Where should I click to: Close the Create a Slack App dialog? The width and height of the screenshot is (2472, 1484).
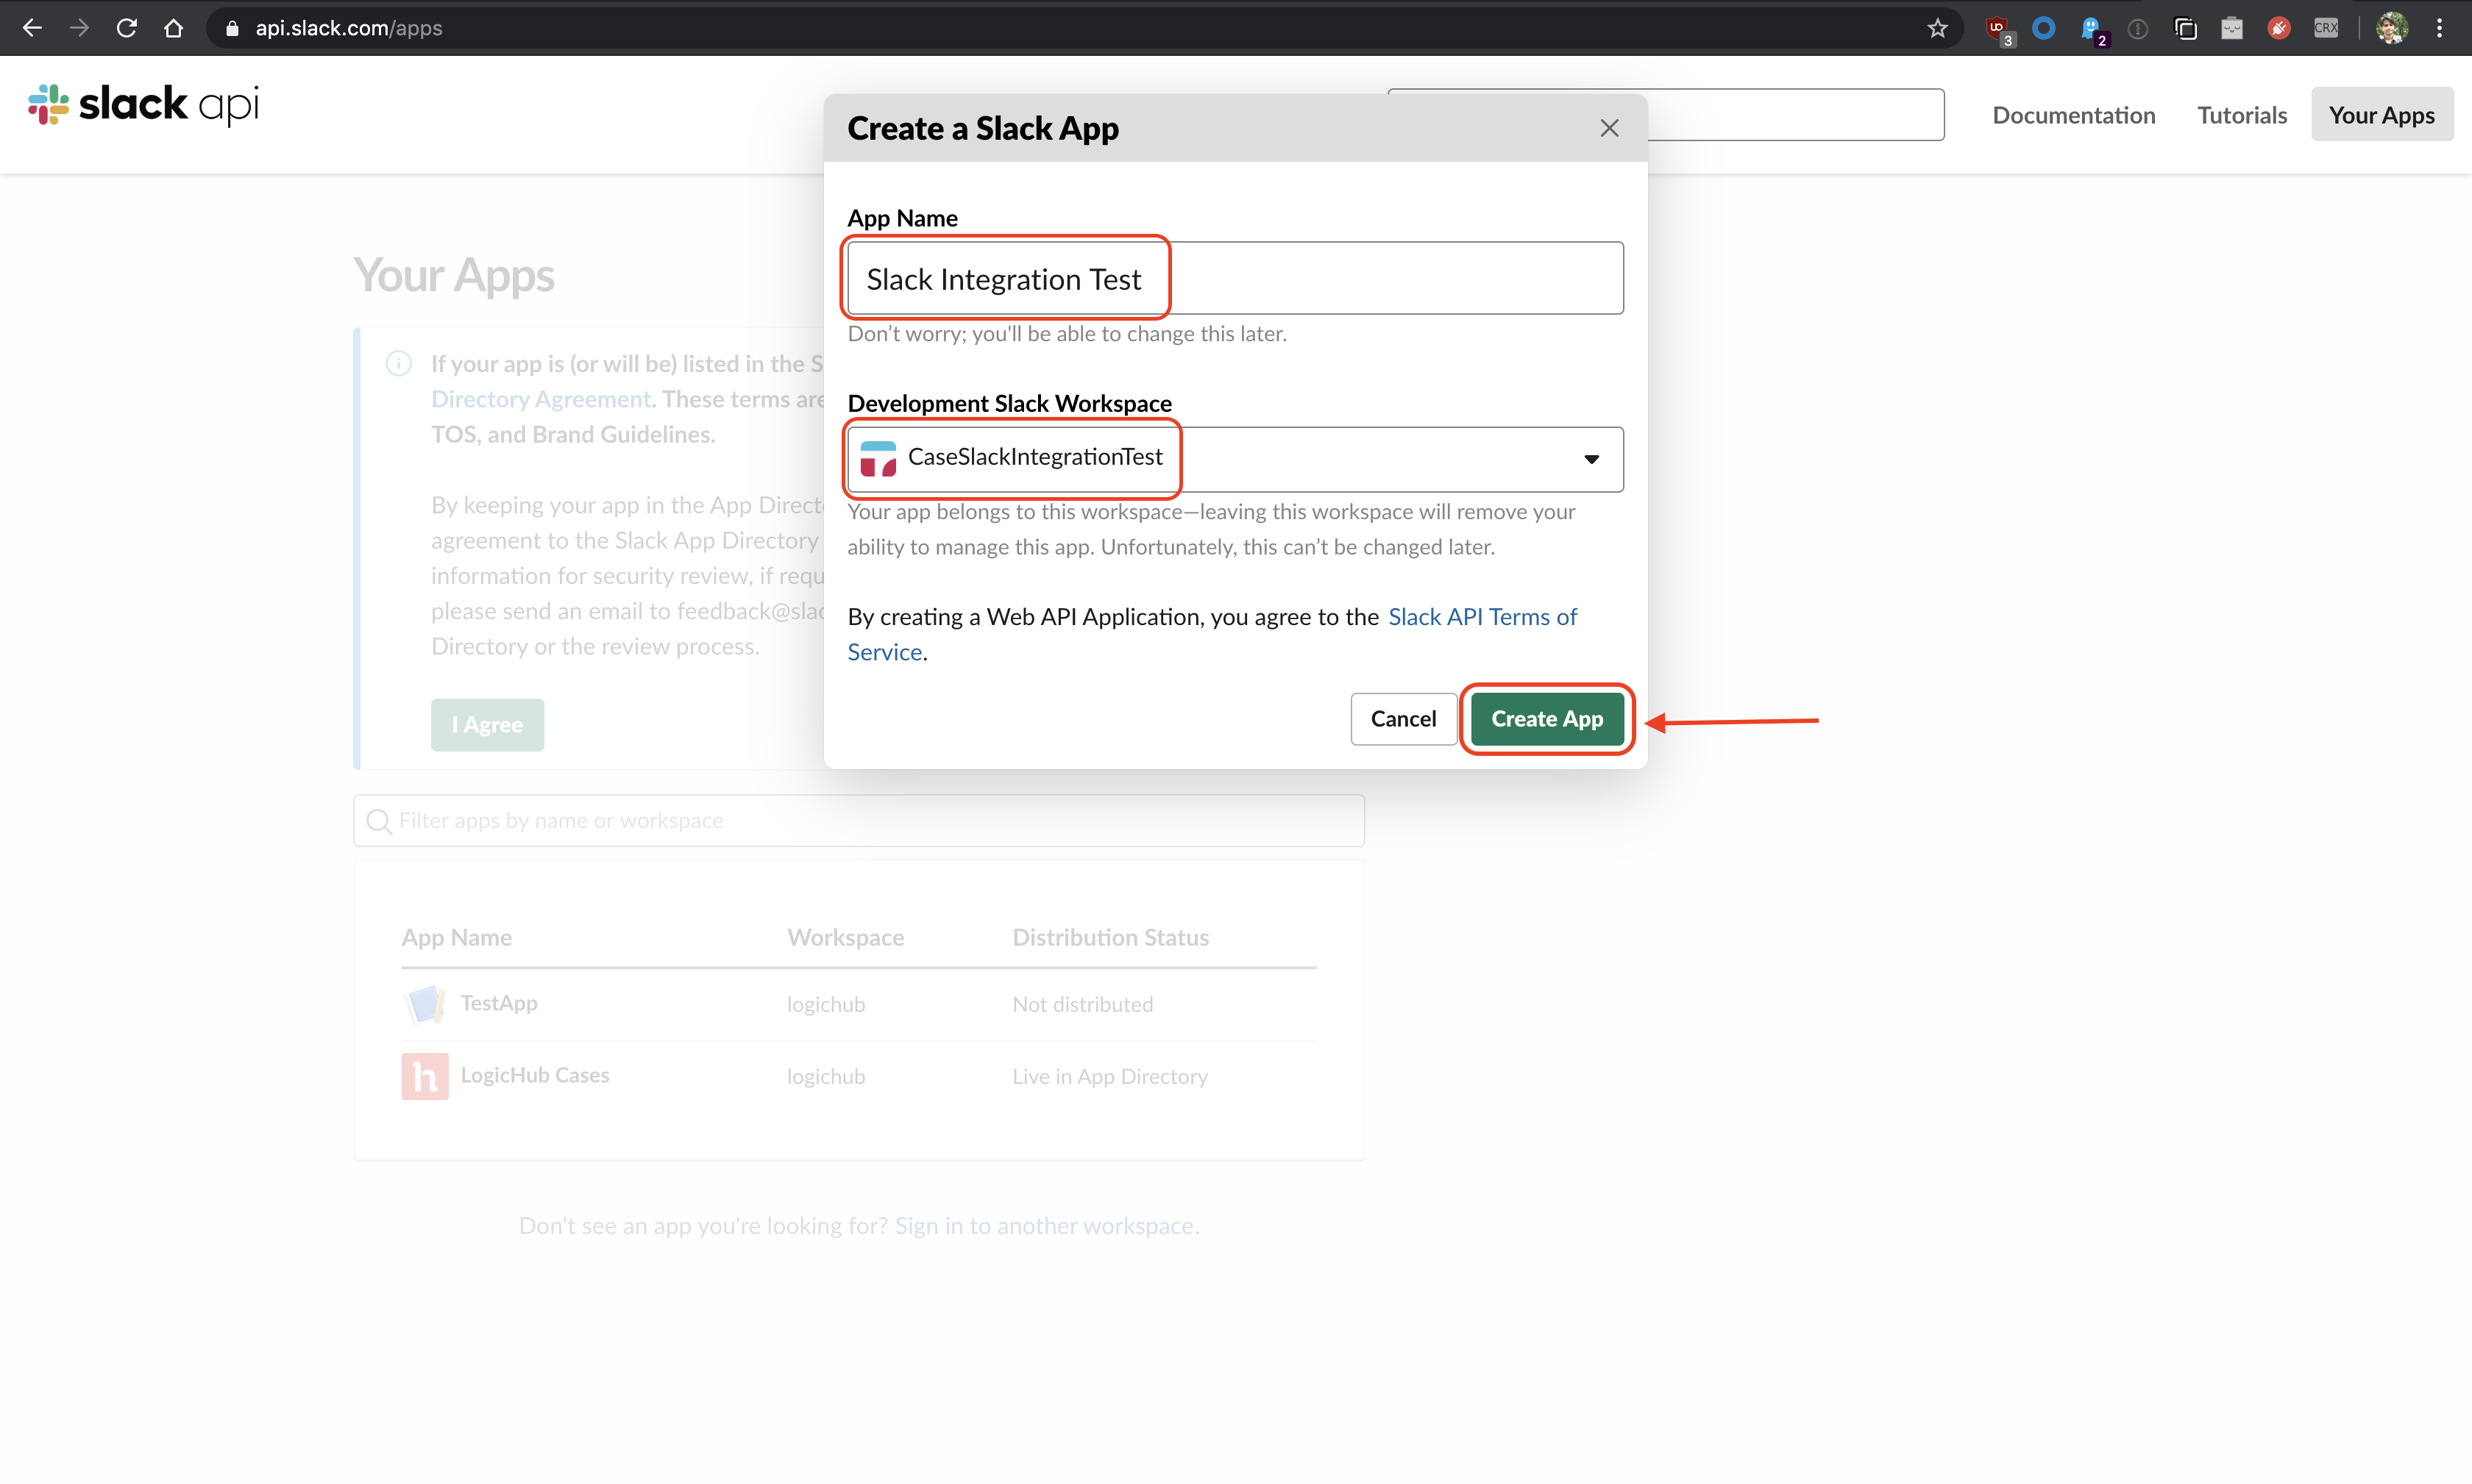tap(1609, 128)
